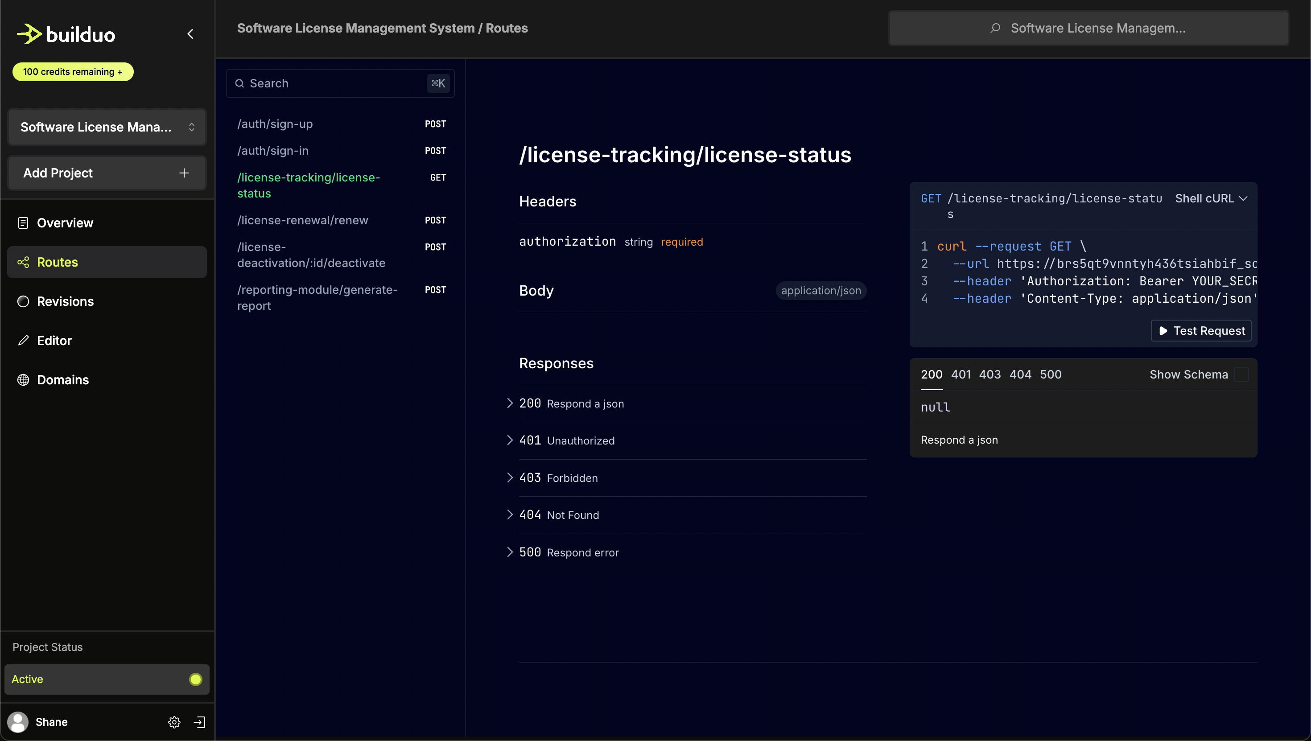The image size is (1311, 741).
Task: Click the 100 credits remaining badge
Action: tap(73, 72)
